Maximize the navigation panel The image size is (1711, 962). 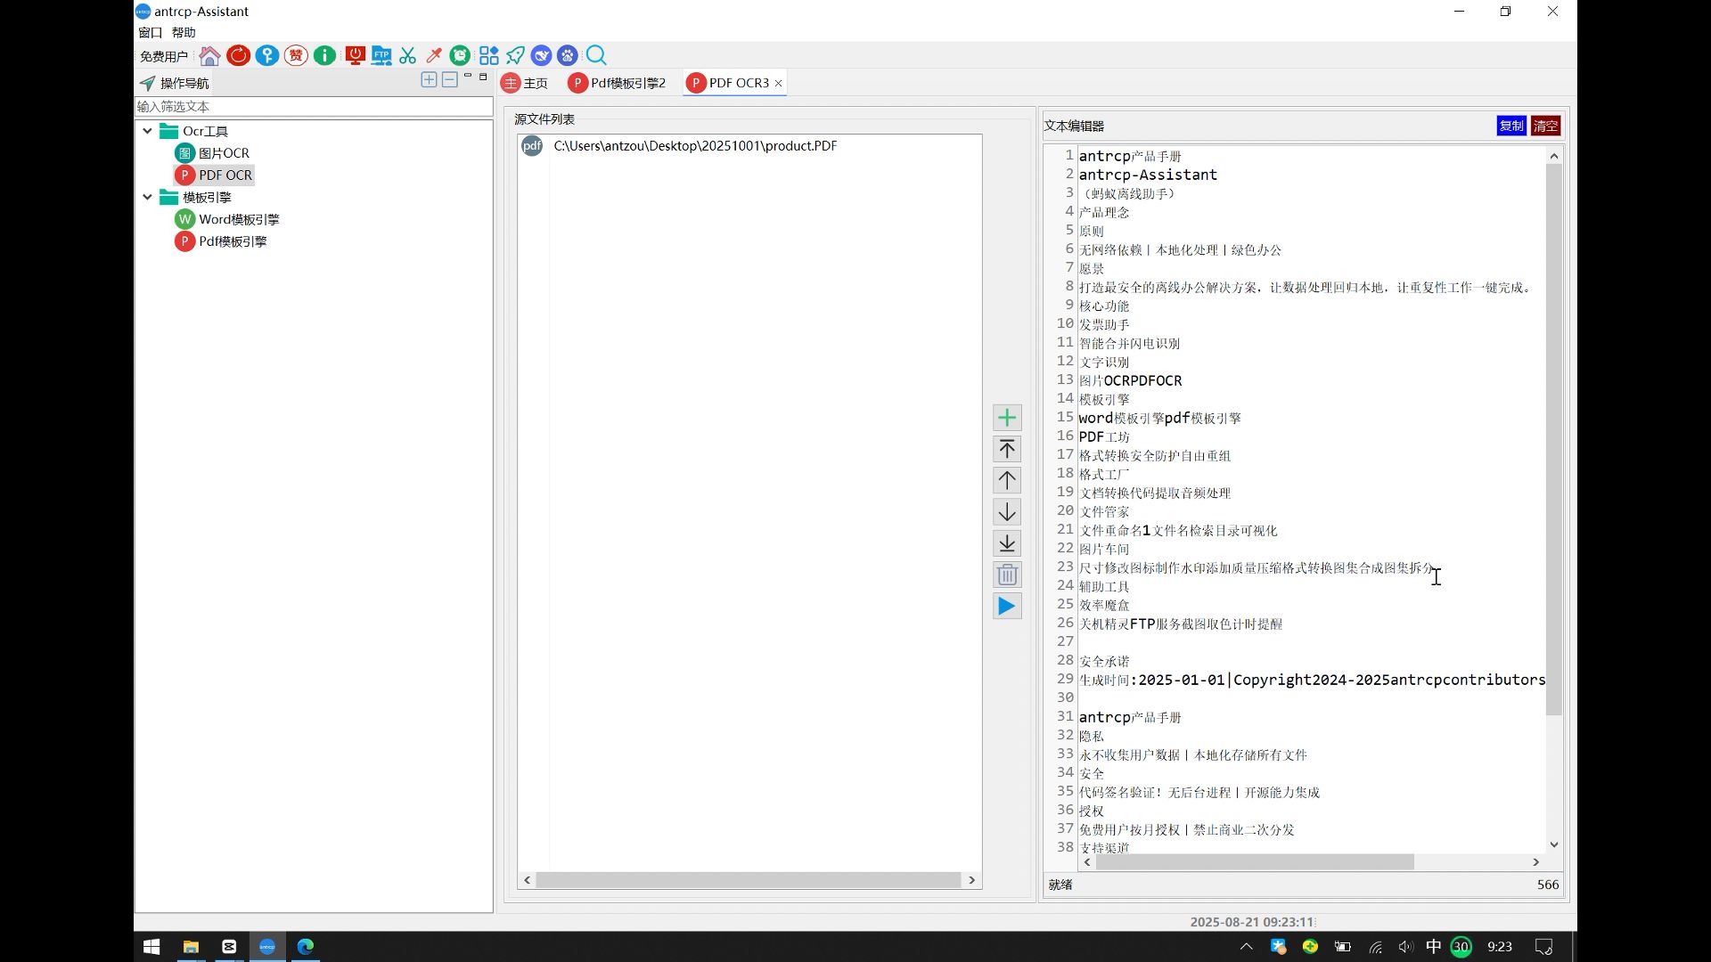483,77
